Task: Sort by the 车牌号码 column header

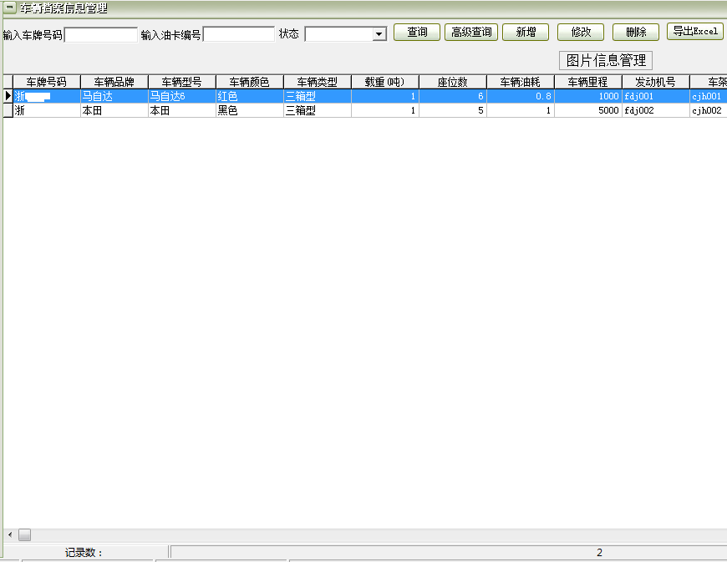Action: [x=46, y=82]
